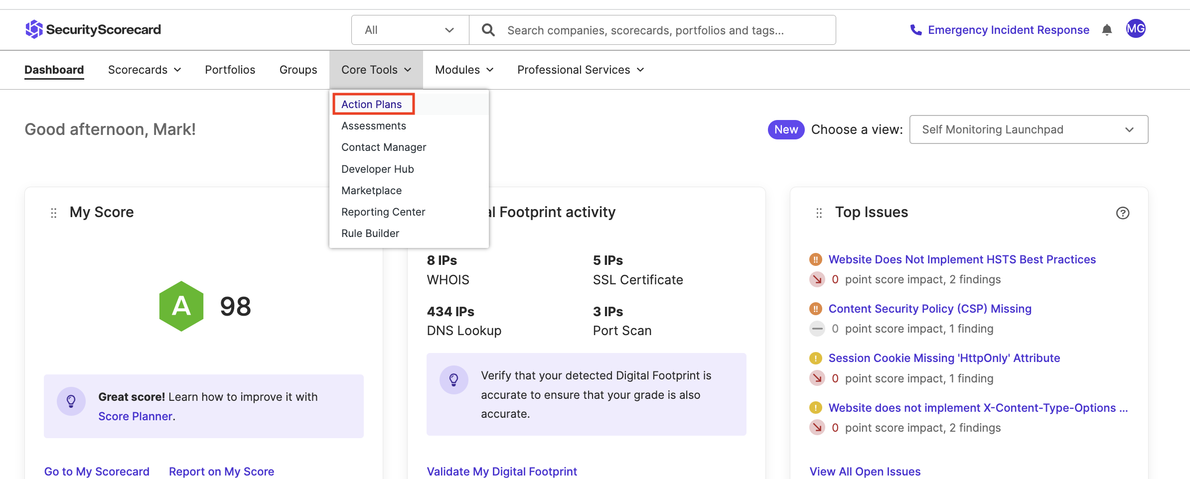Click View All Open Issues
1190x479 pixels.
click(x=865, y=471)
